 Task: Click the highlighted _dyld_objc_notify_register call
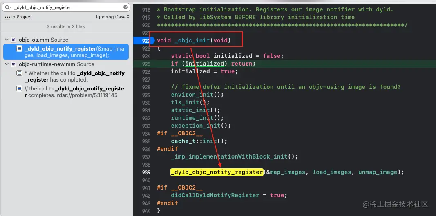click(217, 172)
